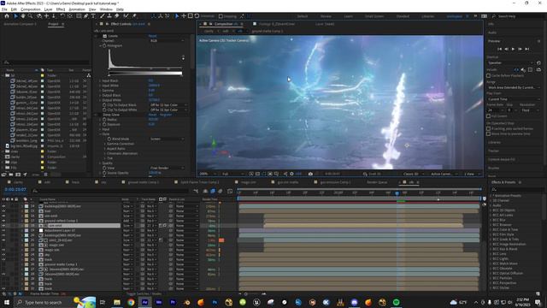Screen dimensions: 547x308
Task: Toggle 'If caching, play cached frames' checkbox
Action: [488, 128]
